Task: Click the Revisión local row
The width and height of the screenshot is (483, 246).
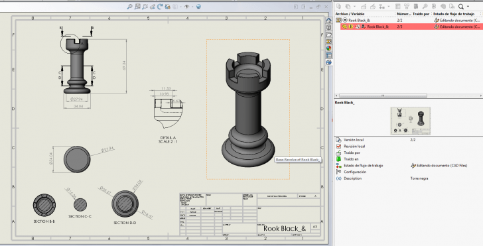Action: pos(409,147)
